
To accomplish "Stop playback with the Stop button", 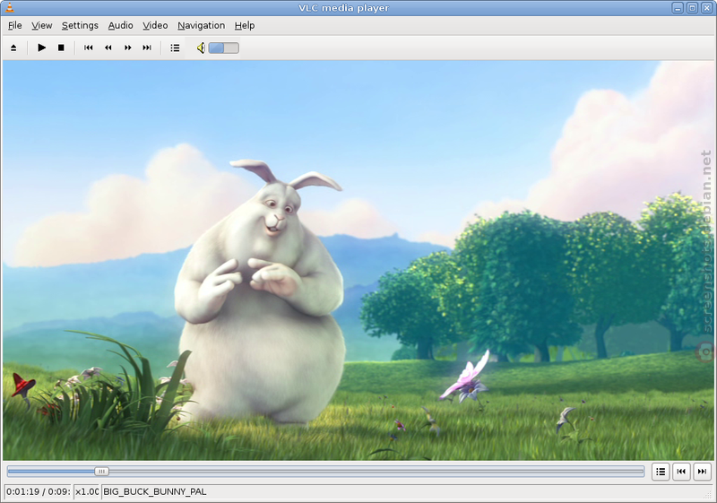I will coord(61,48).
